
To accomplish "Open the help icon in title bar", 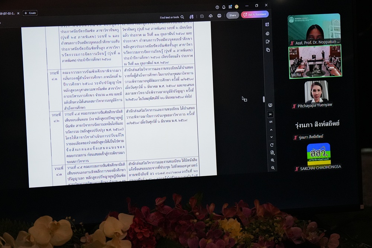I will coord(217,7).
